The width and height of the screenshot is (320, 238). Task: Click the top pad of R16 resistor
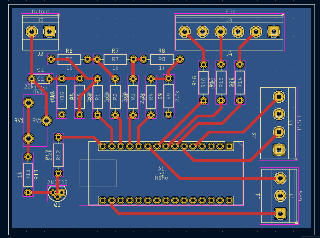[x=204, y=65]
